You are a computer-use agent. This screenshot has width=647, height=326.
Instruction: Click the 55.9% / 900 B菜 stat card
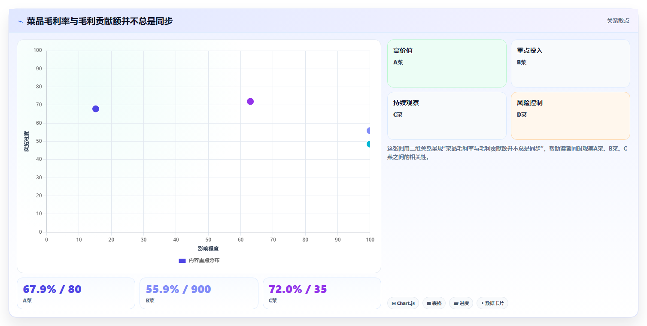199,293
